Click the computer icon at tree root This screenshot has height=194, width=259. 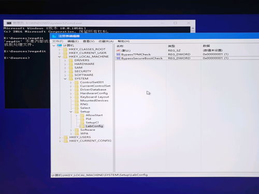pyautogui.click(x=60, y=46)
